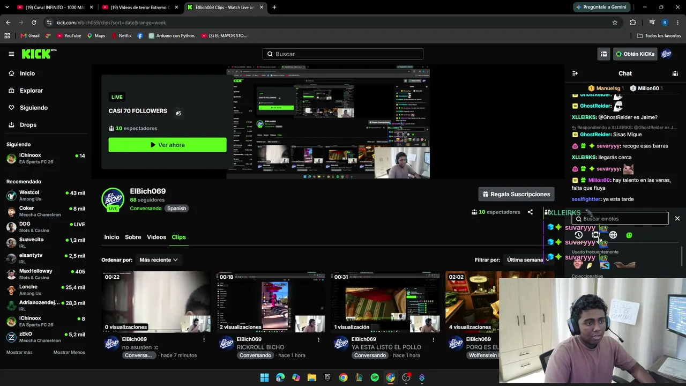Switch to the Sobre channel tab
The height and width of the screenshot is (386, 686).
(133, 237)
